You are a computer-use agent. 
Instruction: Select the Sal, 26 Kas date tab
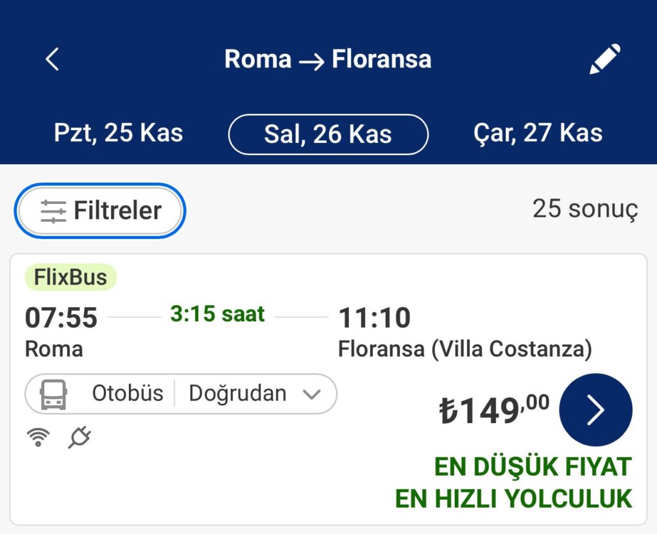328,135
